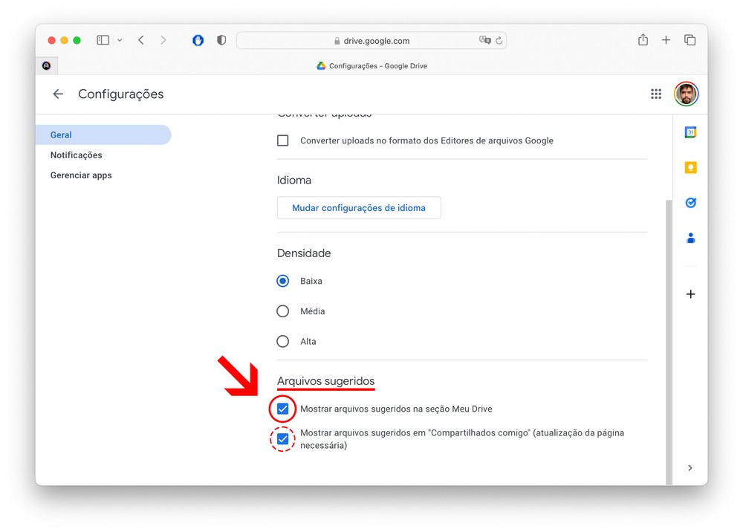This screenshot has width=743, height=532.
Task: Open Google Calendar in the side panel
Action: pos(690,132)
